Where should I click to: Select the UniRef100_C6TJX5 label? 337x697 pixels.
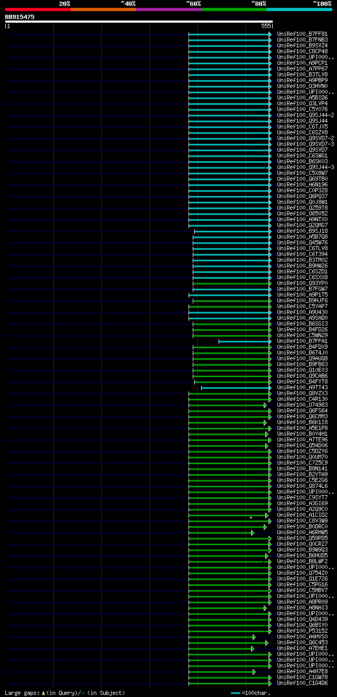click(x=302, y=126)
